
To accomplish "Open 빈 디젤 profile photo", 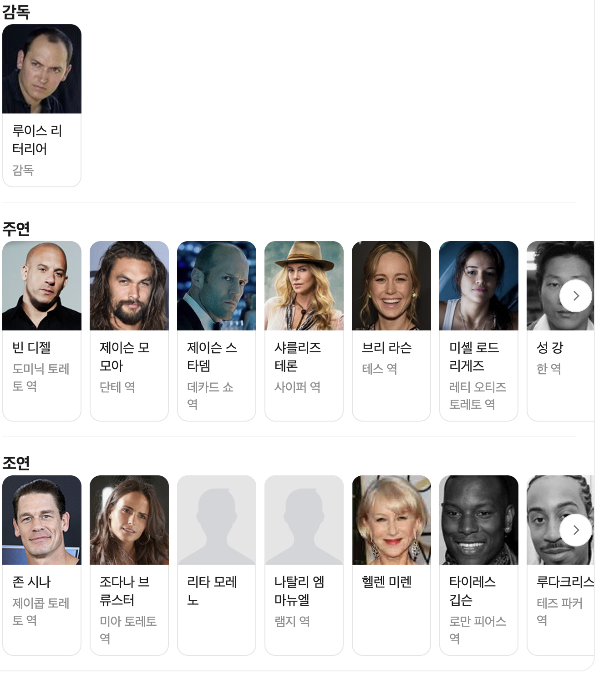I will (42, 286).
